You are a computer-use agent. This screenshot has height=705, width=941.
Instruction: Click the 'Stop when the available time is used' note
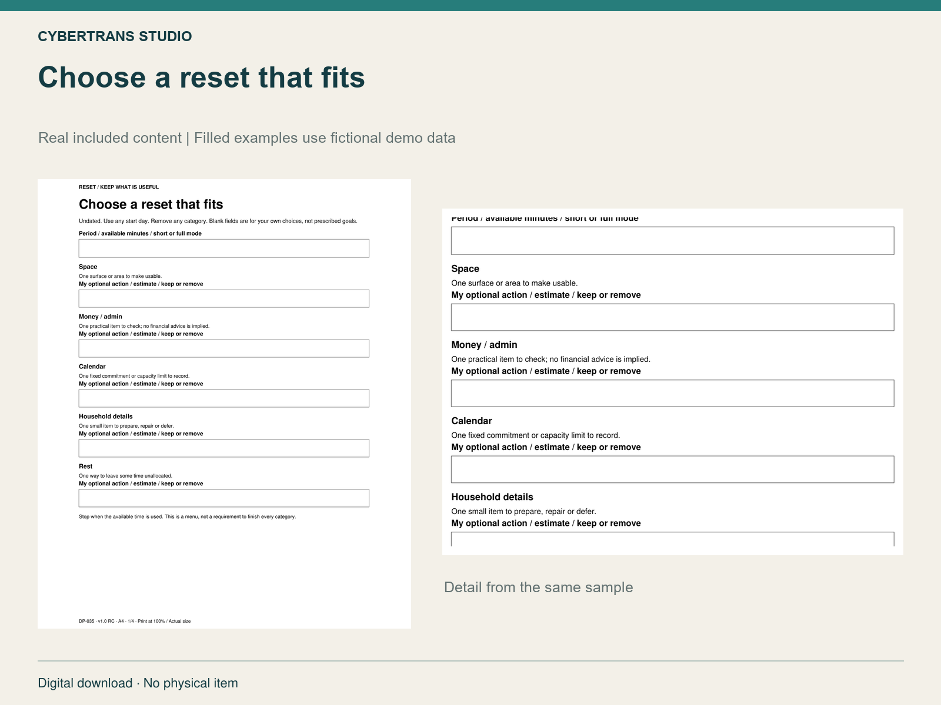(x=187, y=517)
